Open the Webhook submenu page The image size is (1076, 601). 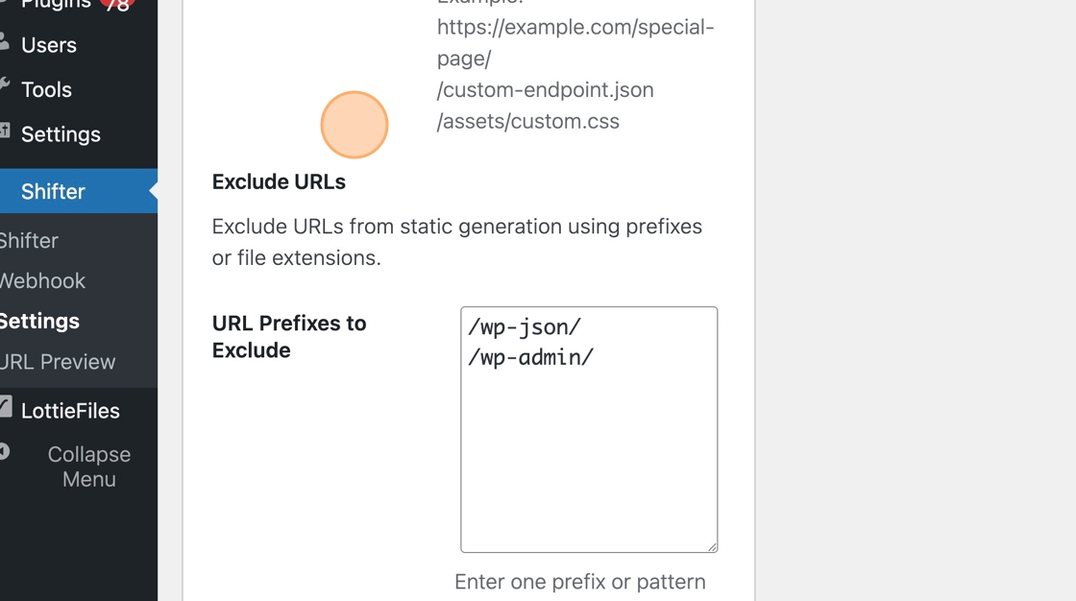click(42, 281)
